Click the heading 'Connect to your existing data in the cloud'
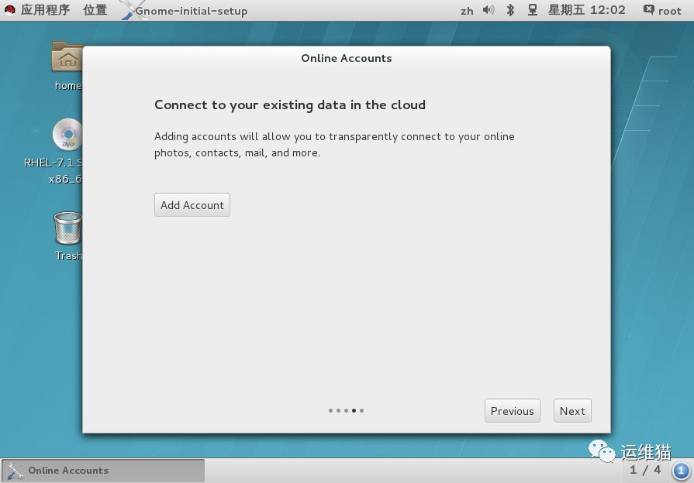 pyautogui.click(x=290, y=104)
